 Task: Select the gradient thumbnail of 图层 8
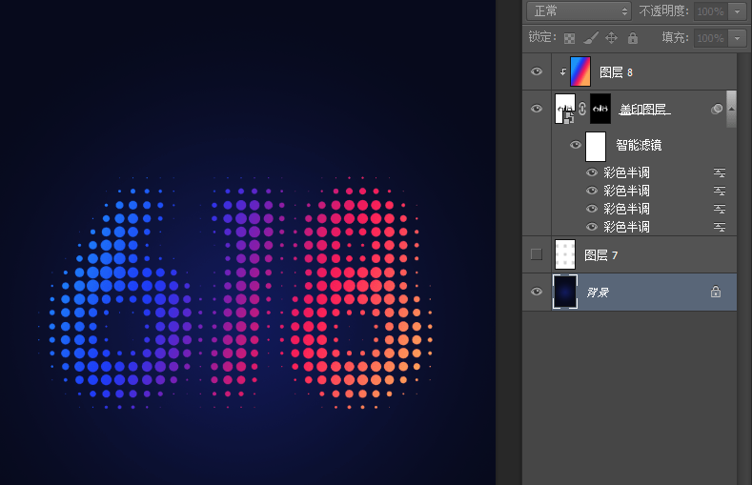[580, 71]
